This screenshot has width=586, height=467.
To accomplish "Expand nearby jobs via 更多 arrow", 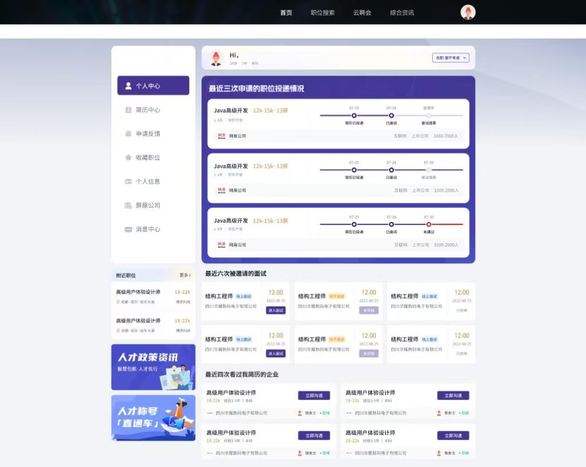I will pos(185,275).
